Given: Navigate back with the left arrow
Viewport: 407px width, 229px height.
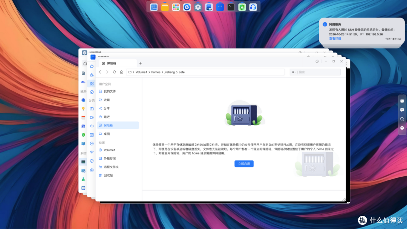Looking at the screenshot, I should pos(100,72).
